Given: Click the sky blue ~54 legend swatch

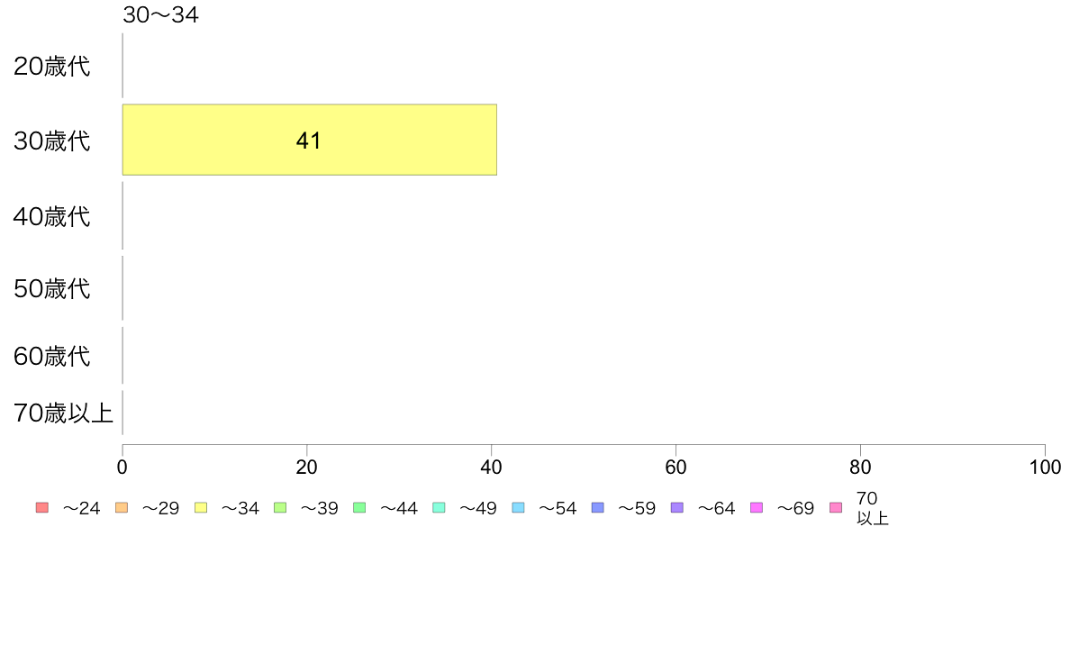Looking at the screenshot, I should (x=518, y=507).
